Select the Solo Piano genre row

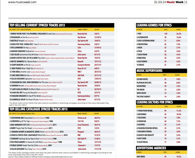[x=161, y=55]
